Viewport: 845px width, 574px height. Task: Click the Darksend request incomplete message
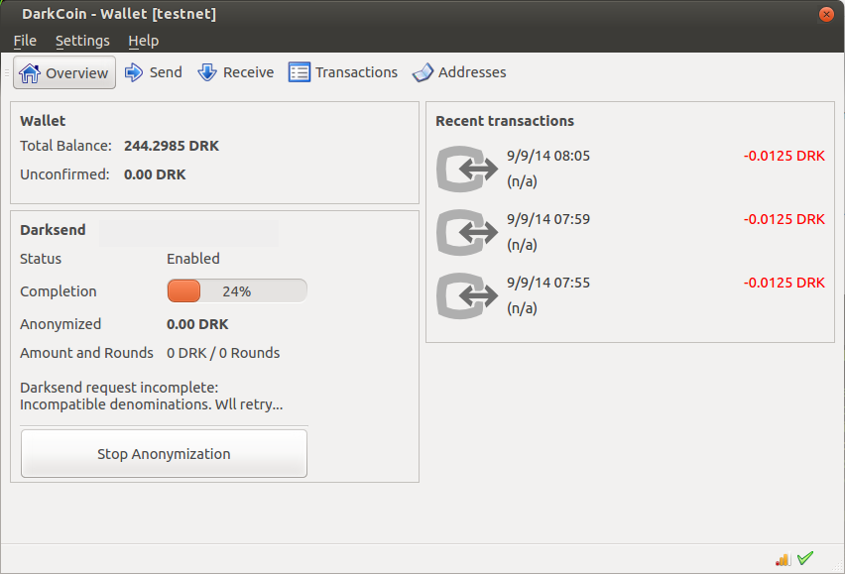[152, 397]
